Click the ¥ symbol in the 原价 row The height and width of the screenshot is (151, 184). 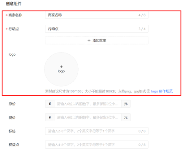(50, 104)
